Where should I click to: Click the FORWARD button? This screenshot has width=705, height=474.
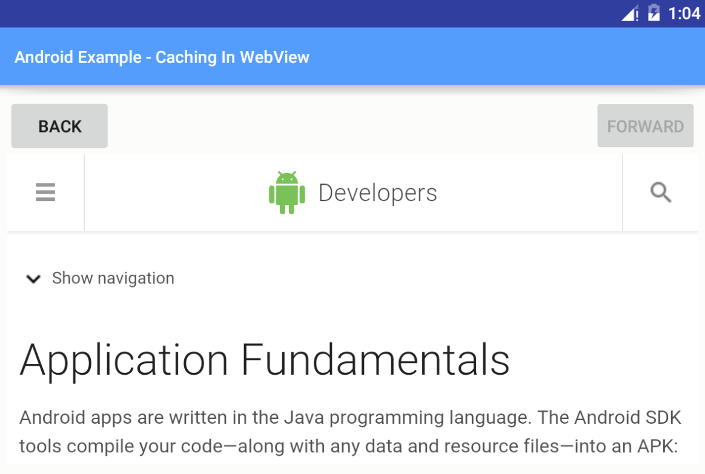click(645, 127)
